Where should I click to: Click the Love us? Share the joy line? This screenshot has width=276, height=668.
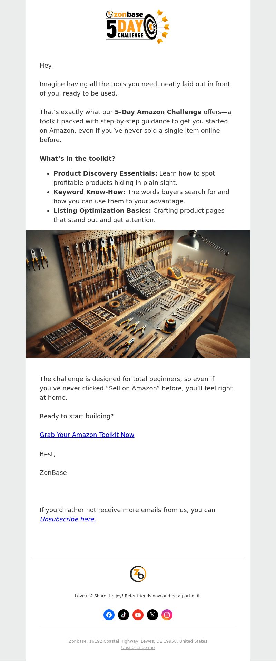138,596
